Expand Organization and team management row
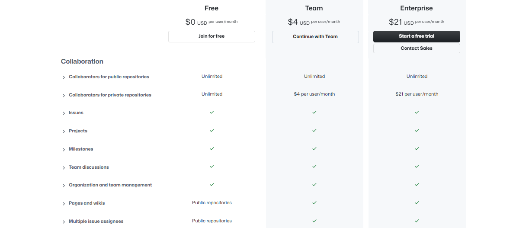Image resolution: width=532 pixels, height=228 pixels. point(64,186)
